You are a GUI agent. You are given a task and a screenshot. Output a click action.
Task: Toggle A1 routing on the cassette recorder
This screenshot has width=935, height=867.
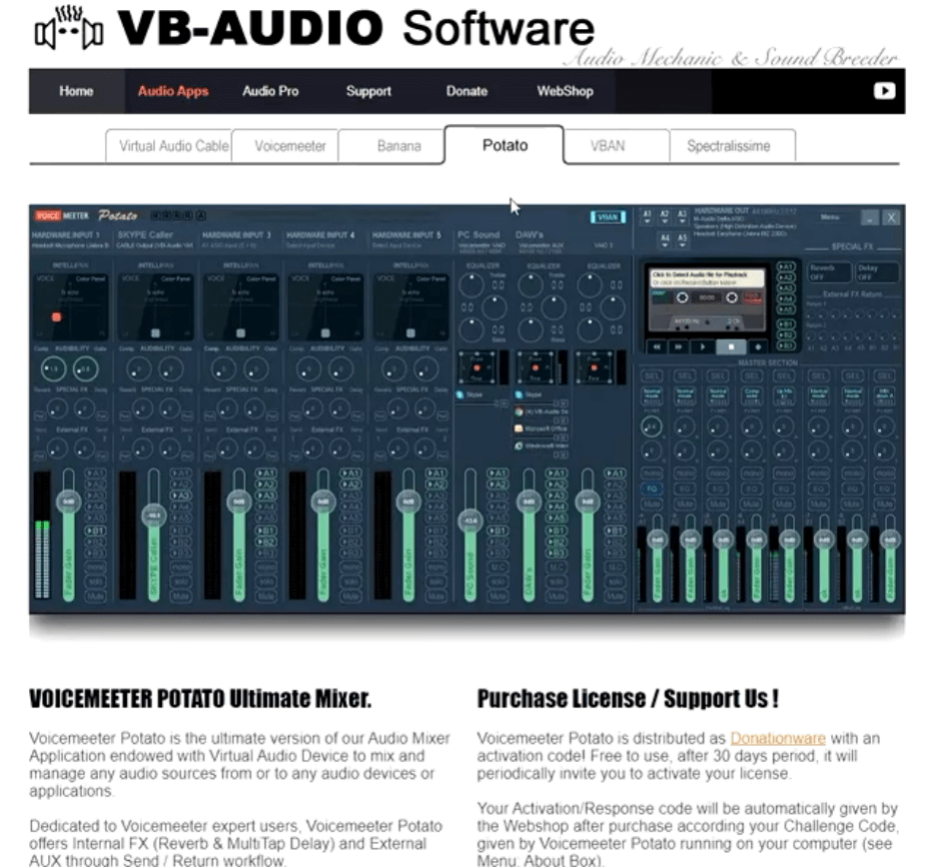(786, 267)
